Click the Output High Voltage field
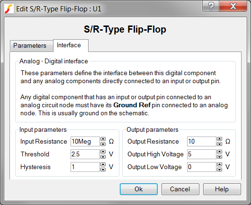The image size is (251, 205). click(x=202, y=154)
